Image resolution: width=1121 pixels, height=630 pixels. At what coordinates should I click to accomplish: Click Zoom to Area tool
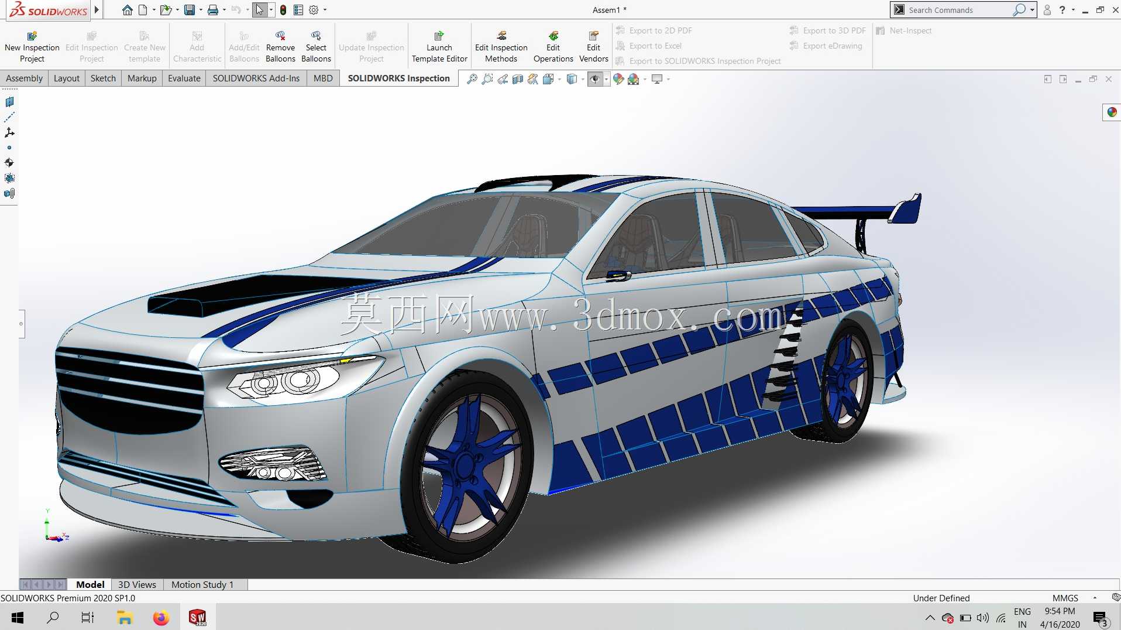(x=487, y=79)
